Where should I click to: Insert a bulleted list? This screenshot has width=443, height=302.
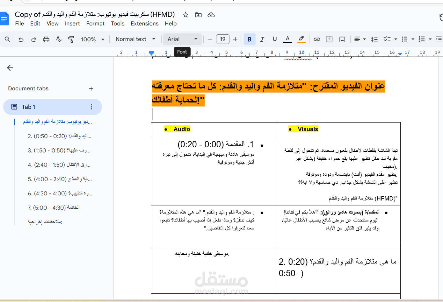point(404,39)
